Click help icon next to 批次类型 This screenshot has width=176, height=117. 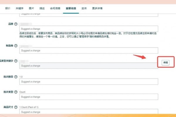16,92
